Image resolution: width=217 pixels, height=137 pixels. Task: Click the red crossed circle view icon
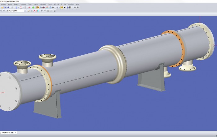tap(43, 7)
